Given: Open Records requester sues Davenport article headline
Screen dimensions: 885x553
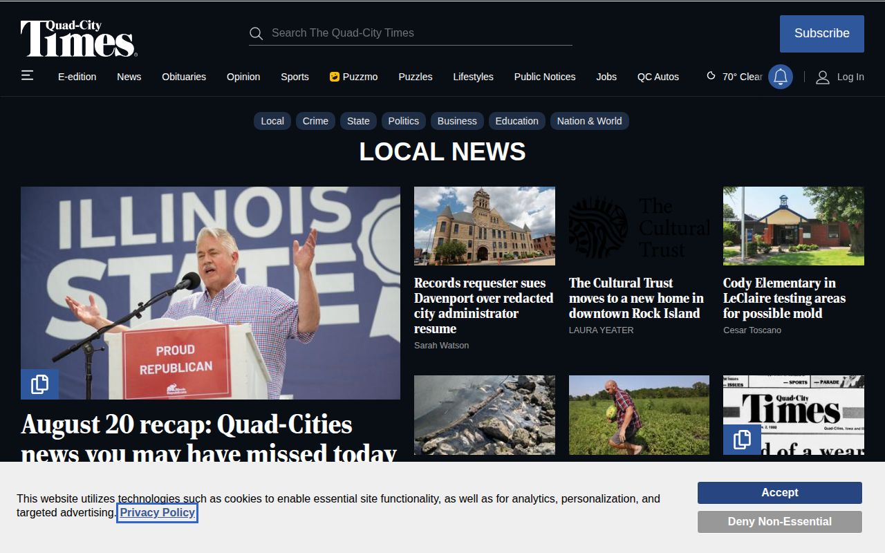Looking at the screenshot, I should pos(484,306).
